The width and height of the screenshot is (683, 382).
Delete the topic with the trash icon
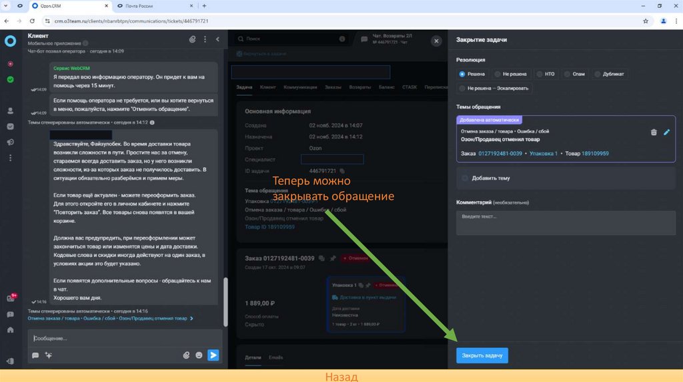tap(654, 132)
